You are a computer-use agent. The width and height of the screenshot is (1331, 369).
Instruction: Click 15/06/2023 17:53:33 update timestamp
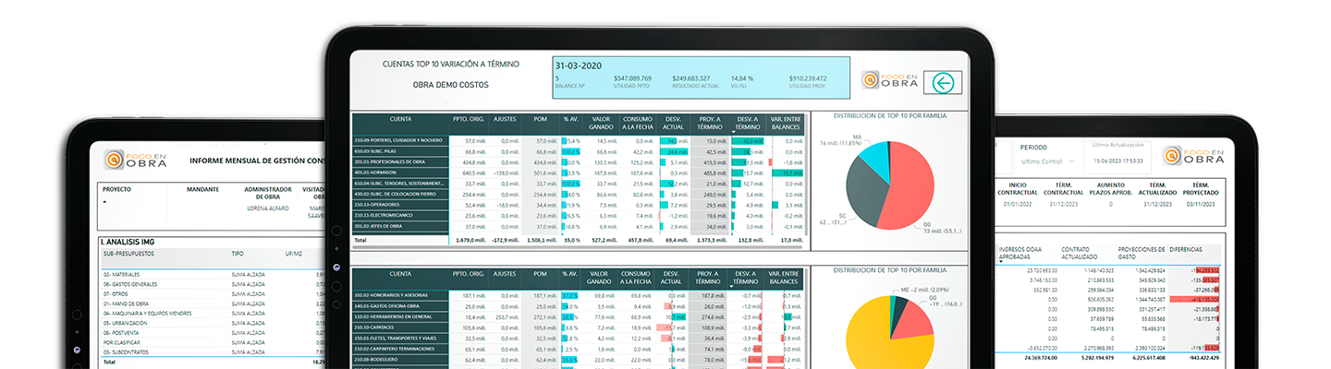(1117, 161)
